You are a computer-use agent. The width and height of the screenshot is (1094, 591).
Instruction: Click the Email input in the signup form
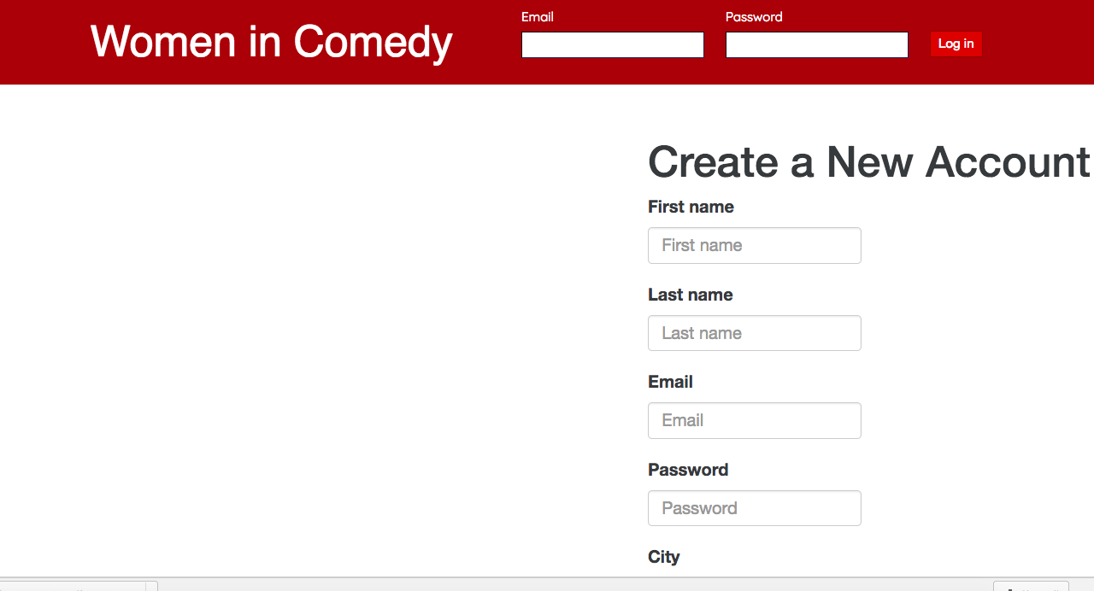click(754, 421)
